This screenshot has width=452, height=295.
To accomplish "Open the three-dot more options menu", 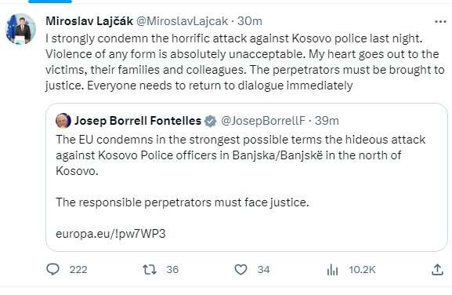I will pyautogui.click(x=440, y=22).
